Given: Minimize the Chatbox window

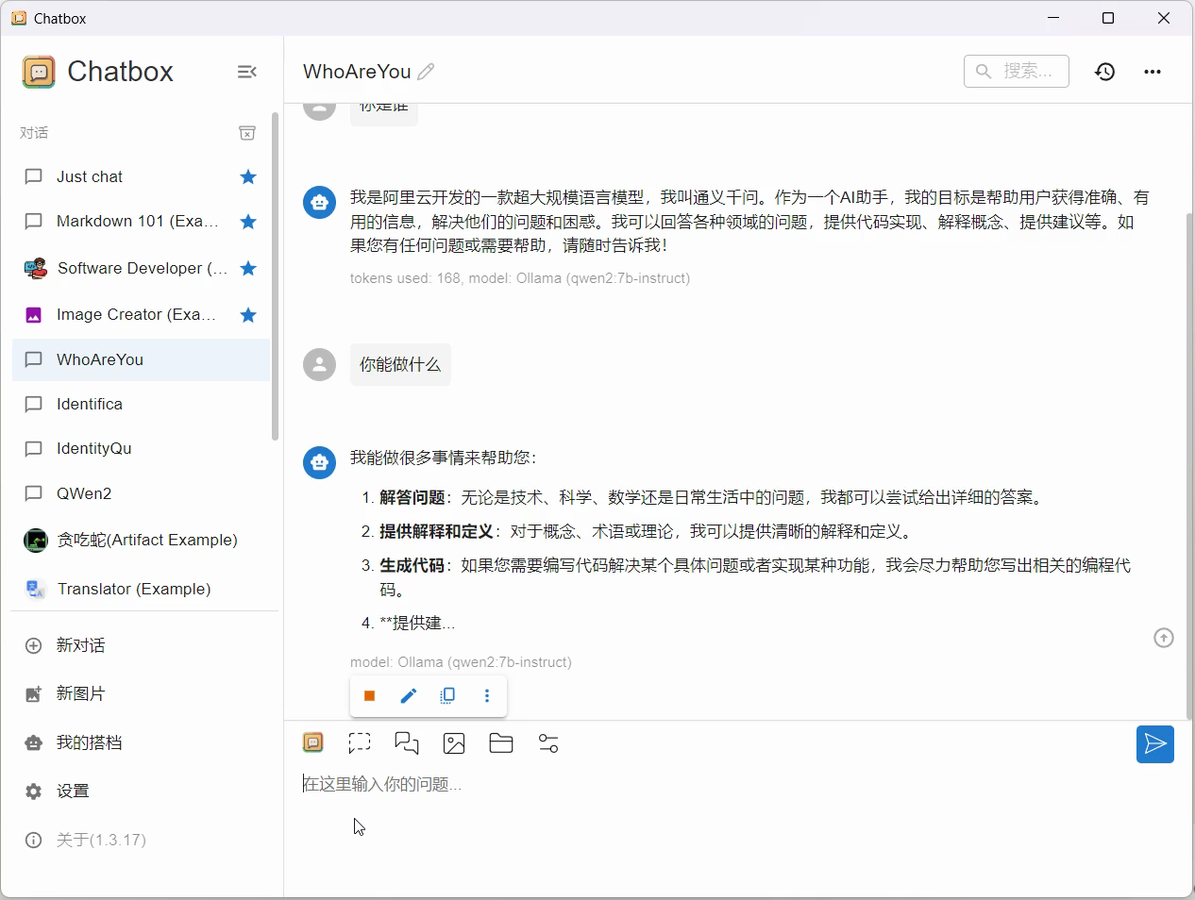Looking at the screenshot, I should 1053,18.
